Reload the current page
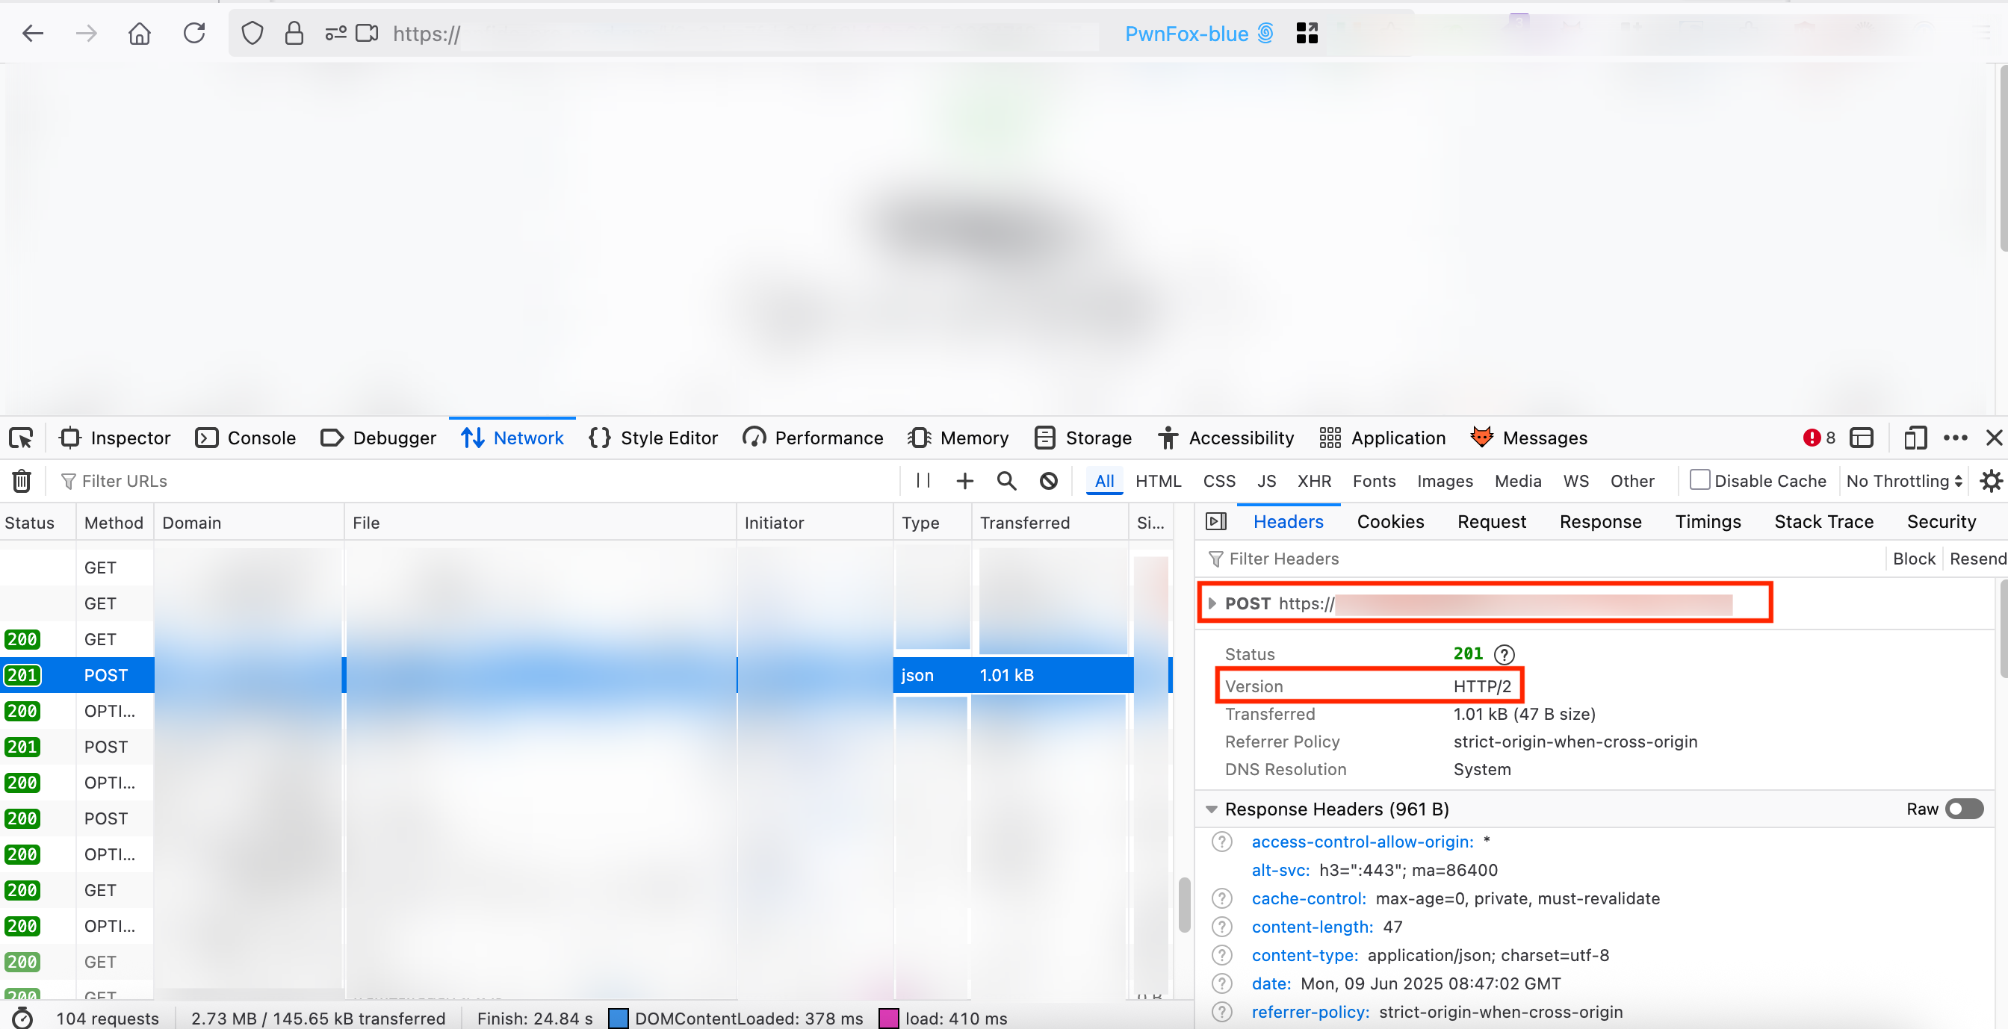 coord(194,33)
